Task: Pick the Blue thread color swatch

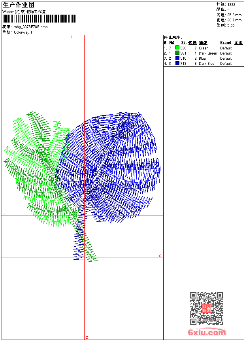Action: pos(177,58)
